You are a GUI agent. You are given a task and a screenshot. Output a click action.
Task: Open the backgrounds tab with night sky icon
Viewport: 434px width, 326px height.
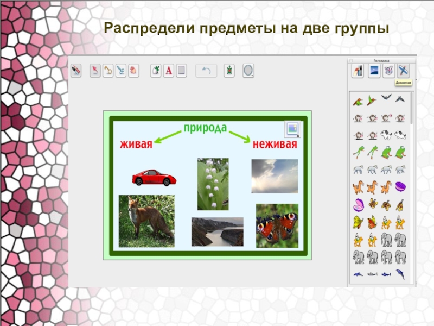tap(374, 71)
